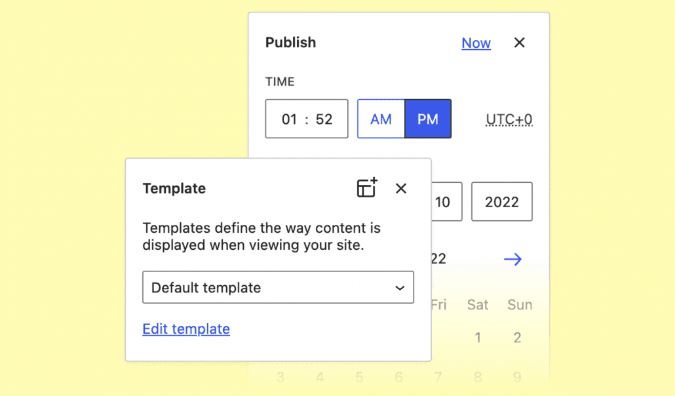Click the Edit template link
The width and height of the screenshot is (675, 396).
coord(186,329)
